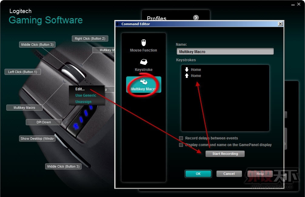Click the upper Middle Click (Button 3) label

click(37, 45)
